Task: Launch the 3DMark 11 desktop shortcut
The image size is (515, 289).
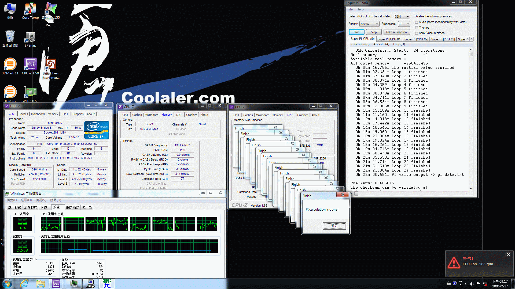Action: coord(10,66)
